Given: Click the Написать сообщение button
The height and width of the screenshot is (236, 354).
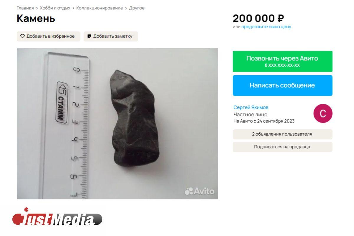Looking at the screenshot, I should 282,85.
